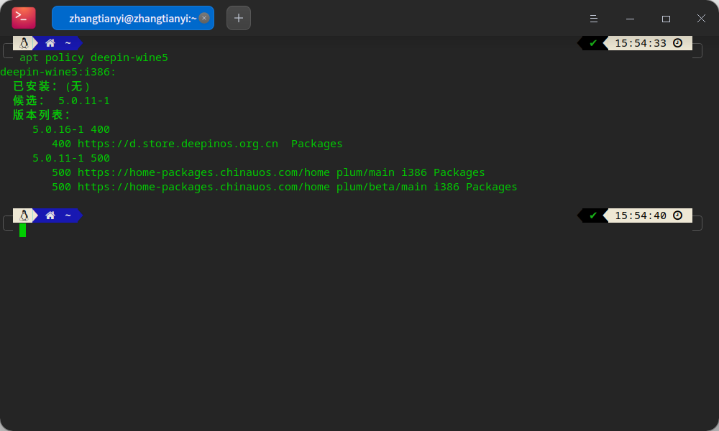Click the green checkmark beside 15:54:33
The width and height of the screenshot is (719, 431).
(593, 43)
